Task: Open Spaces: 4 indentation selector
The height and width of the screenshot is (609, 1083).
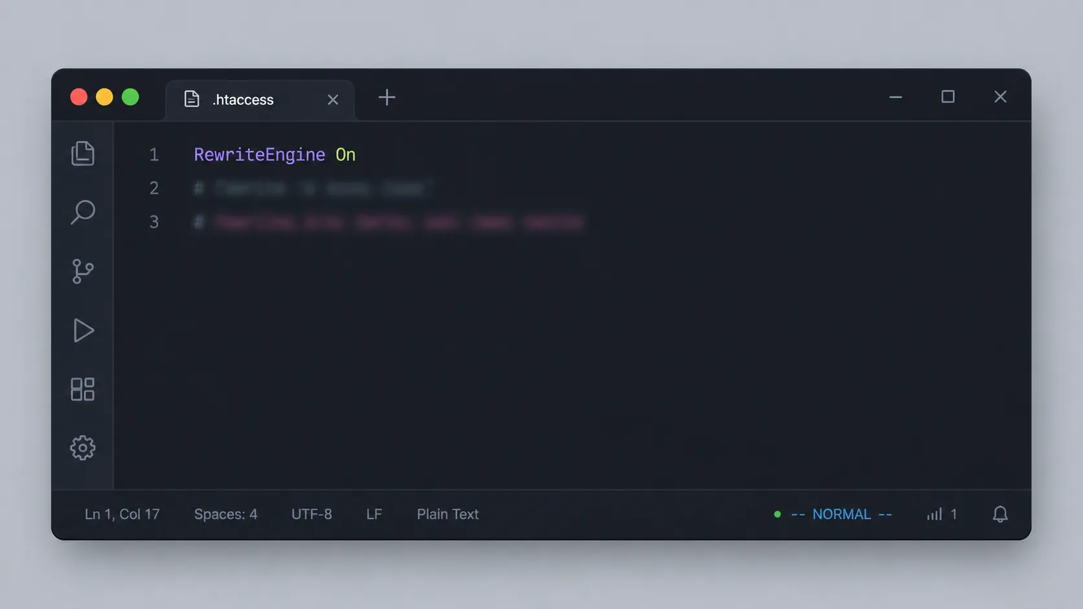Action: (225, 514)
